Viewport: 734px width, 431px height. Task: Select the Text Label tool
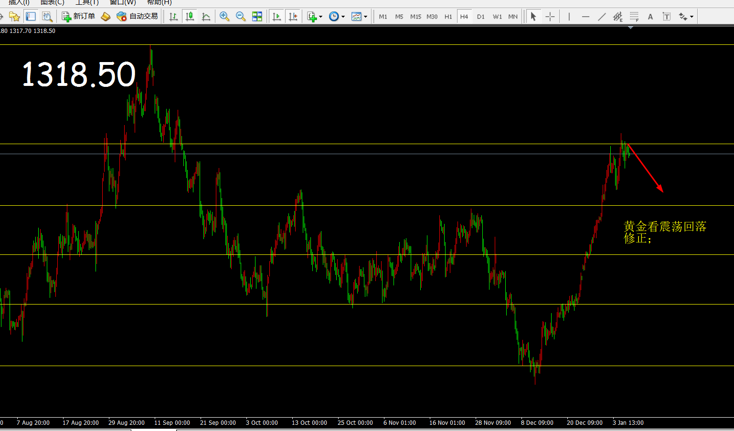point(667,17)
